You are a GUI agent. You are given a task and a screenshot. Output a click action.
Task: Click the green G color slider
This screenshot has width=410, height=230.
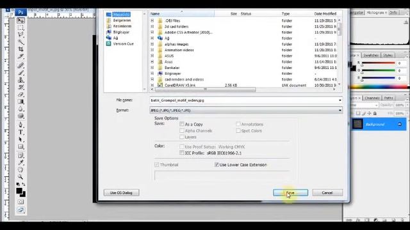tap(378, 71)
